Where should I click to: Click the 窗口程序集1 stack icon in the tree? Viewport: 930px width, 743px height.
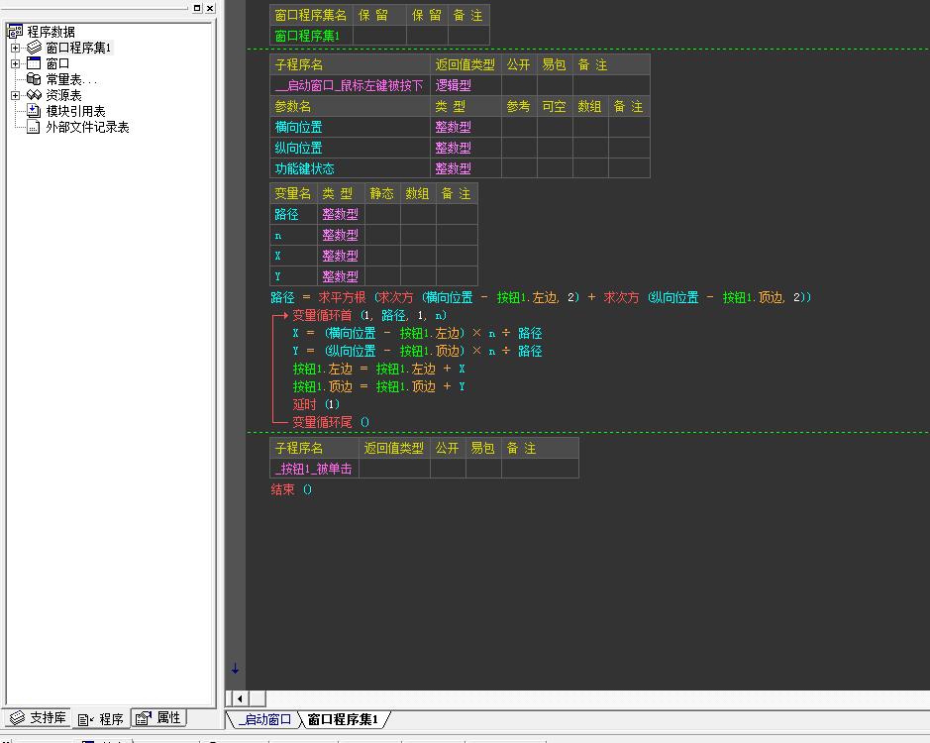pos(35,48)
